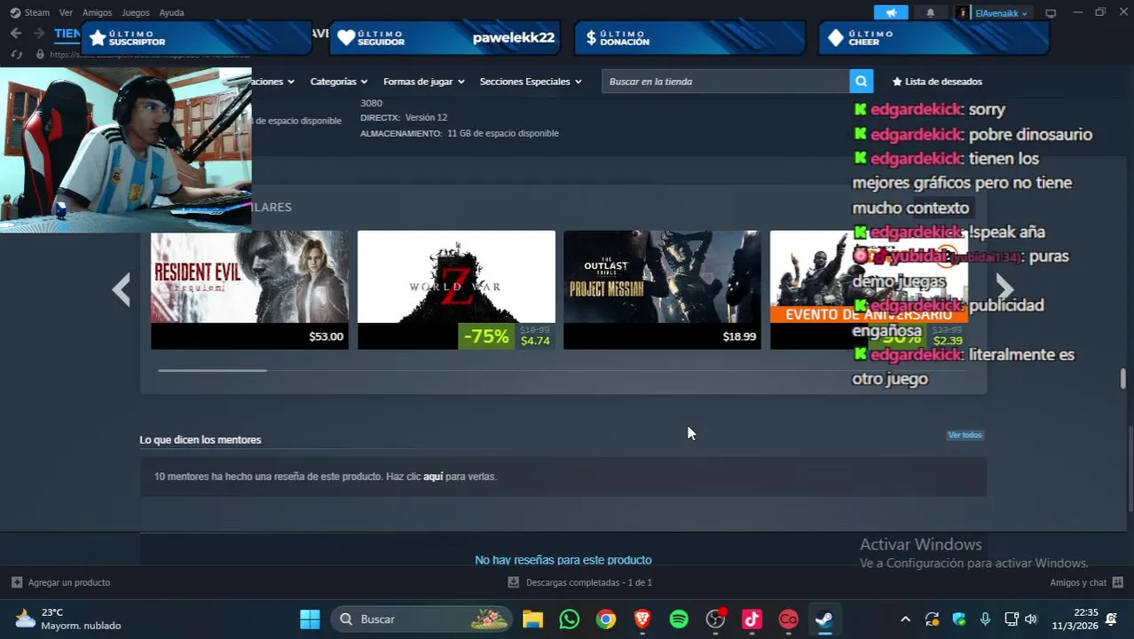
Task: Open File Explorer from taskbar
Action: point(532,619)
